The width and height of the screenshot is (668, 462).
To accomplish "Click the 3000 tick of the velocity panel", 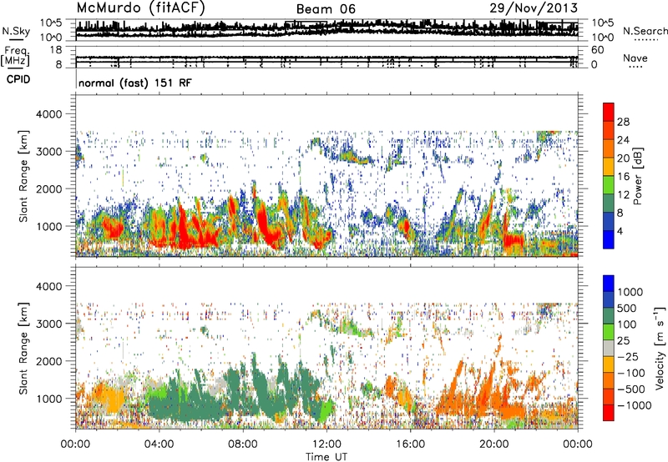I will point(49,324).
